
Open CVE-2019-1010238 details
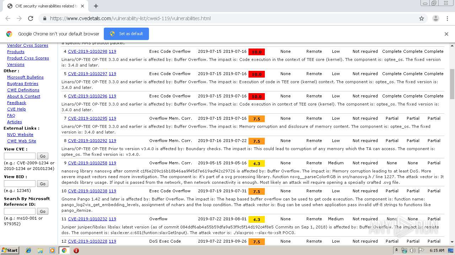point(87,191)
